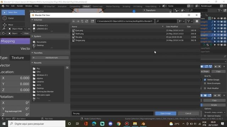The width and height of the screenshot is (227, 127).
Task: Toggle selectable arrow for girl5 outliner row
Action: coord(215,38)
